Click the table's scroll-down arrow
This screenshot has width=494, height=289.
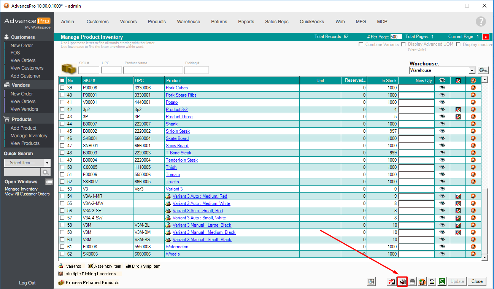pos(484,257)
